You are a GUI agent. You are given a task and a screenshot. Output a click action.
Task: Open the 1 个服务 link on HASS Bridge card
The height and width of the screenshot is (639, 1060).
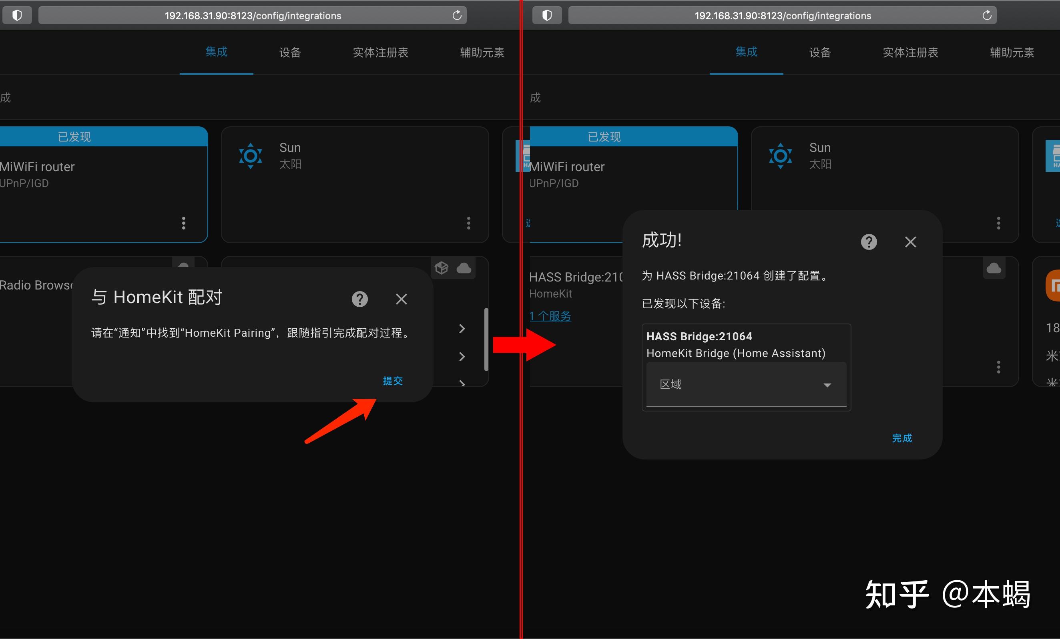point(550,316)
